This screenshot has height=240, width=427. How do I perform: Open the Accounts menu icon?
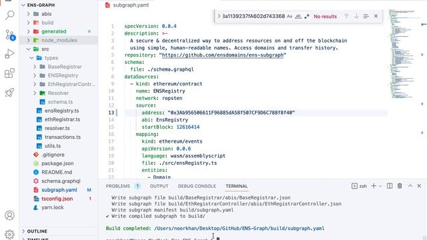(x=10, y=215)
